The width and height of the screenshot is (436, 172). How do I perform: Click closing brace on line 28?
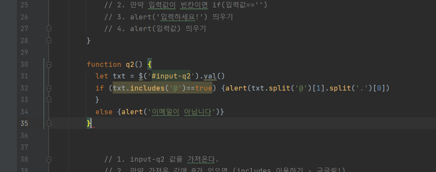[89, 41]
